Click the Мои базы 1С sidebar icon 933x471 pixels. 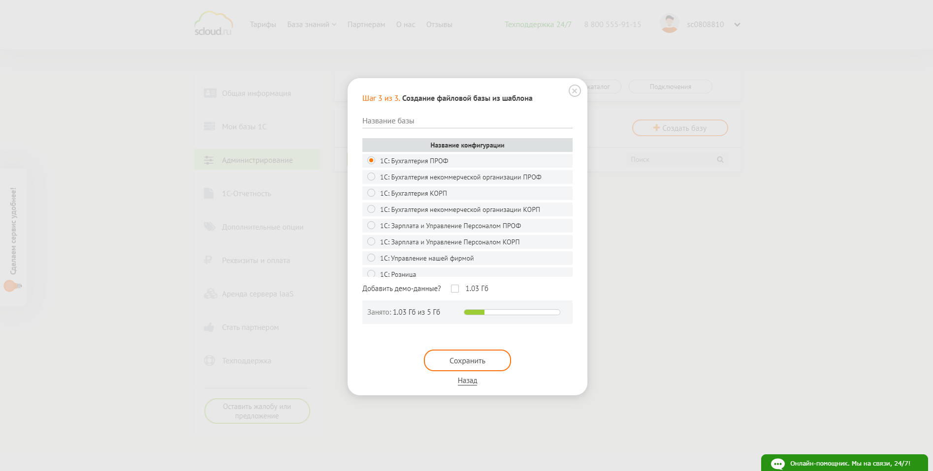(x=210, y=126)
